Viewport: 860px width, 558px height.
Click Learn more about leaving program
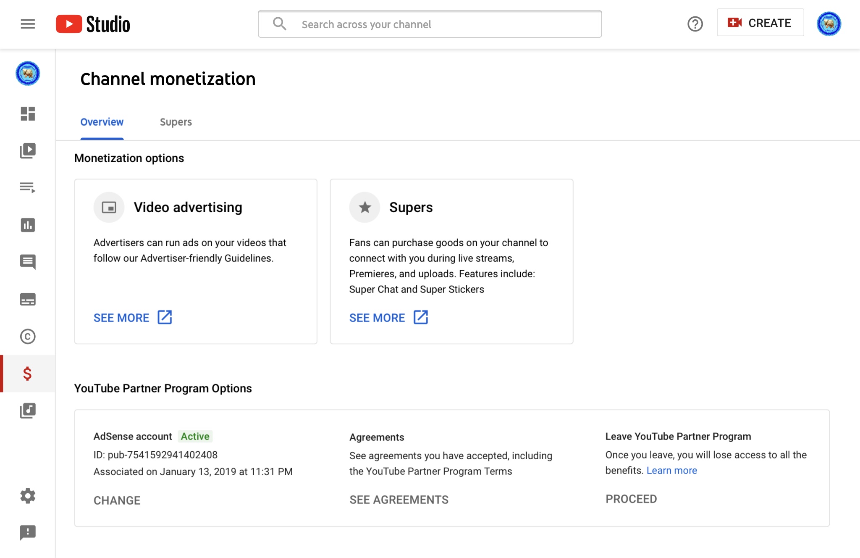click(671, 471)
